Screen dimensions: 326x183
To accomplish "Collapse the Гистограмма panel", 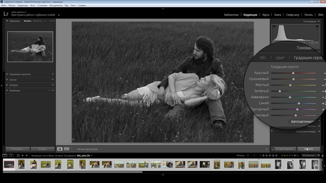I will 319,21.
